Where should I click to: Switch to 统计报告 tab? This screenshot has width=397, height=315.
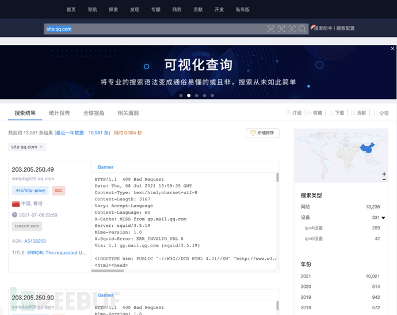click(59, 113)
